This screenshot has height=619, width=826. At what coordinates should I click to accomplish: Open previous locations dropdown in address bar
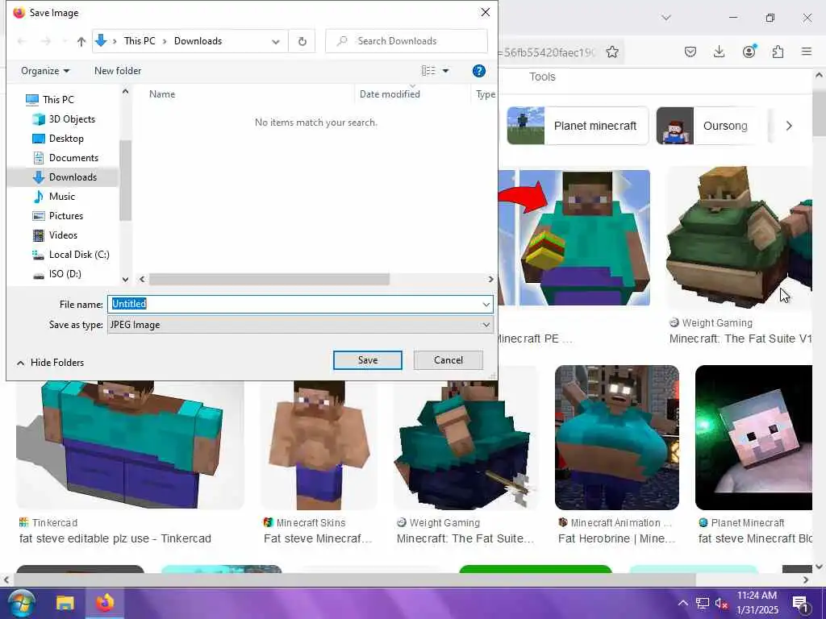(276, 41)
